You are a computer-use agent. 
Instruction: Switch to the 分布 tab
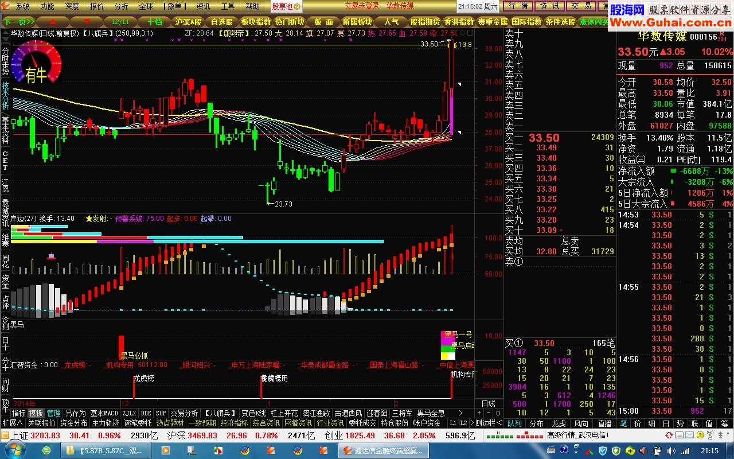point(536,423)
